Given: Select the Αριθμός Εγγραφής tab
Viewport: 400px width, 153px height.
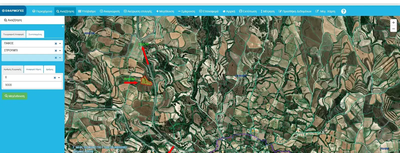Looking at the screenshot, I should coord(12,69).
